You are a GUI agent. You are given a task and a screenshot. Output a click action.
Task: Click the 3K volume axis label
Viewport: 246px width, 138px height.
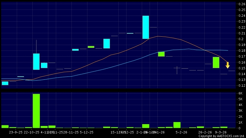240,111
